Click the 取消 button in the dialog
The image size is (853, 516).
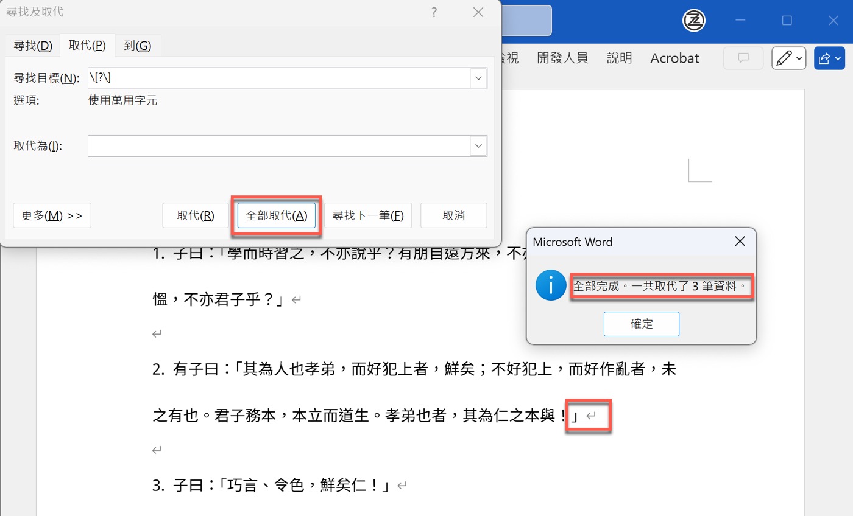pyautogui.click(x=454, y=215)
